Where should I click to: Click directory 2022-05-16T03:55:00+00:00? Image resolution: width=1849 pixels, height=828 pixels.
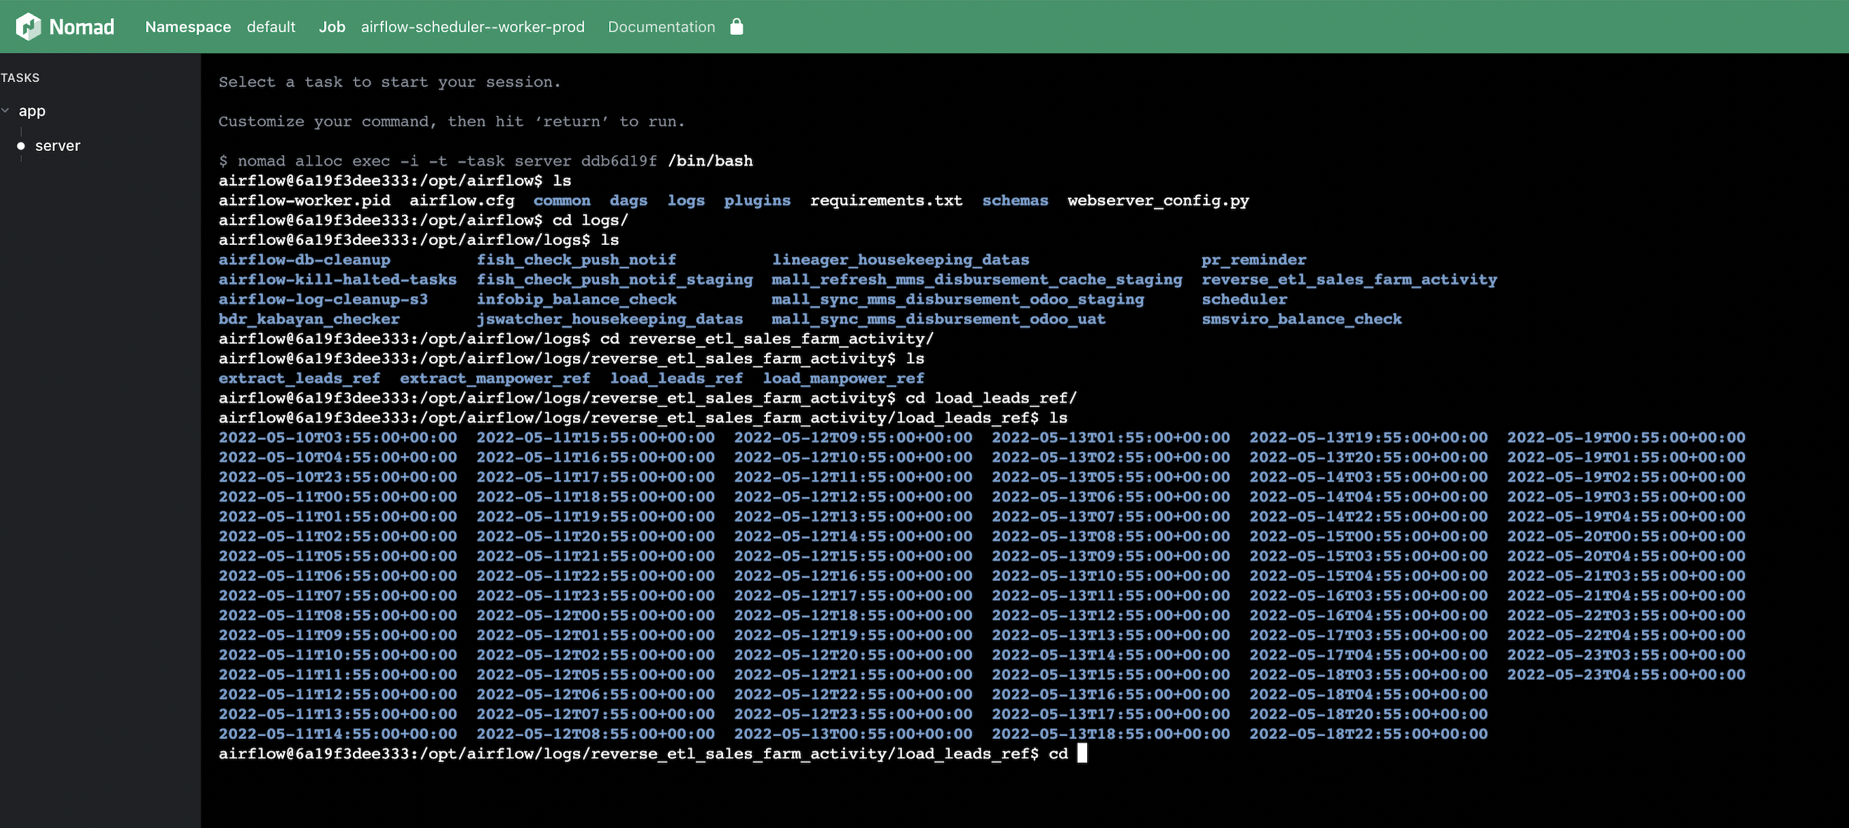1368,595
